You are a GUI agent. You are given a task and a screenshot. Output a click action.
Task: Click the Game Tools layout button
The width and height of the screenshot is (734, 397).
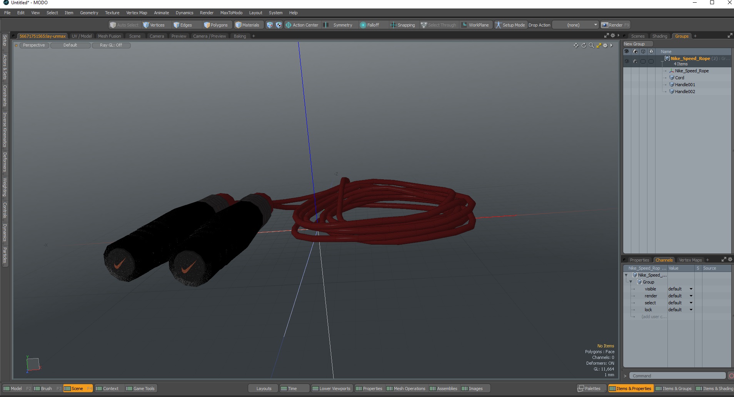click(140, 389)
